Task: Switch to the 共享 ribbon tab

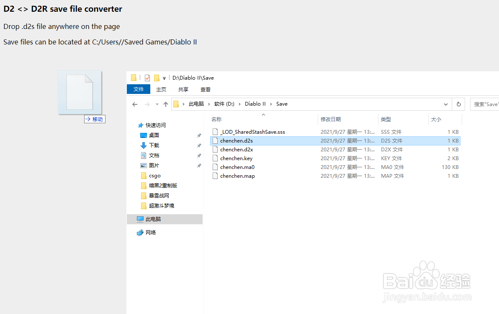Action: pyautogui.click(x=183, y=90)
